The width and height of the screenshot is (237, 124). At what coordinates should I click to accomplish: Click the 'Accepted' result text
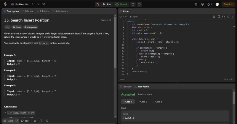click(x=128, y=94)
